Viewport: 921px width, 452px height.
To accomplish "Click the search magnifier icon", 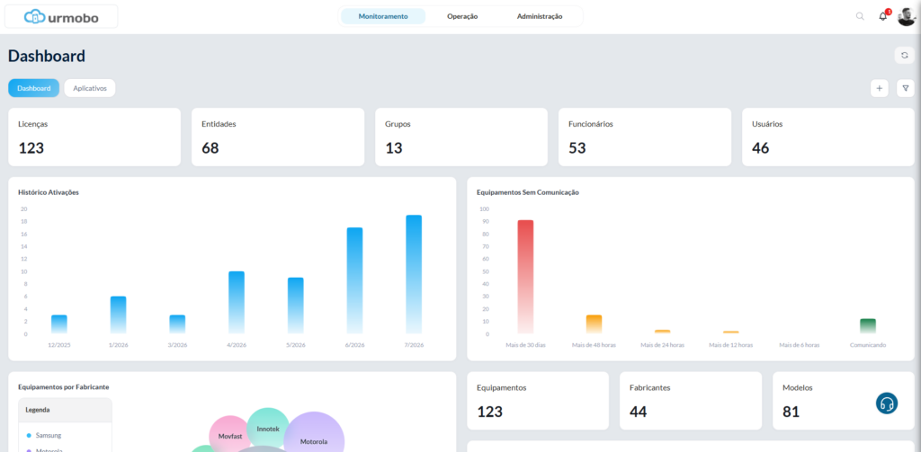I will coord(860,16).
